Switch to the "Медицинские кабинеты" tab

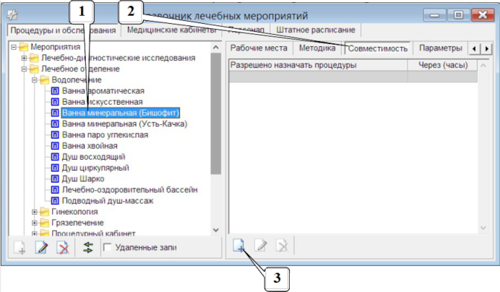click(x=161, y=30)
